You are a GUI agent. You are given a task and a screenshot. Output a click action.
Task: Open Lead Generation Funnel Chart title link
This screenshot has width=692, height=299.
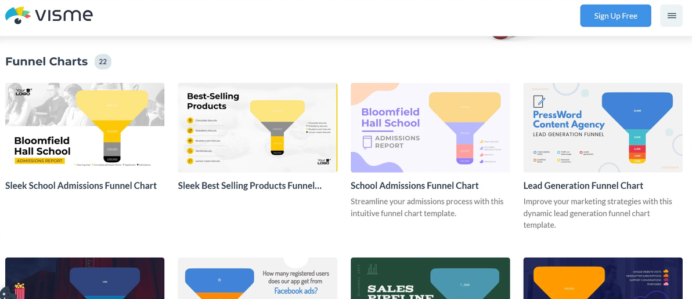583,186
